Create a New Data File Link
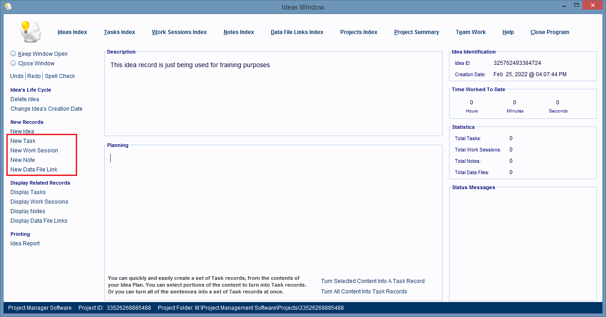The width and height of the screenshot is (606, 317). coord(34,170)
